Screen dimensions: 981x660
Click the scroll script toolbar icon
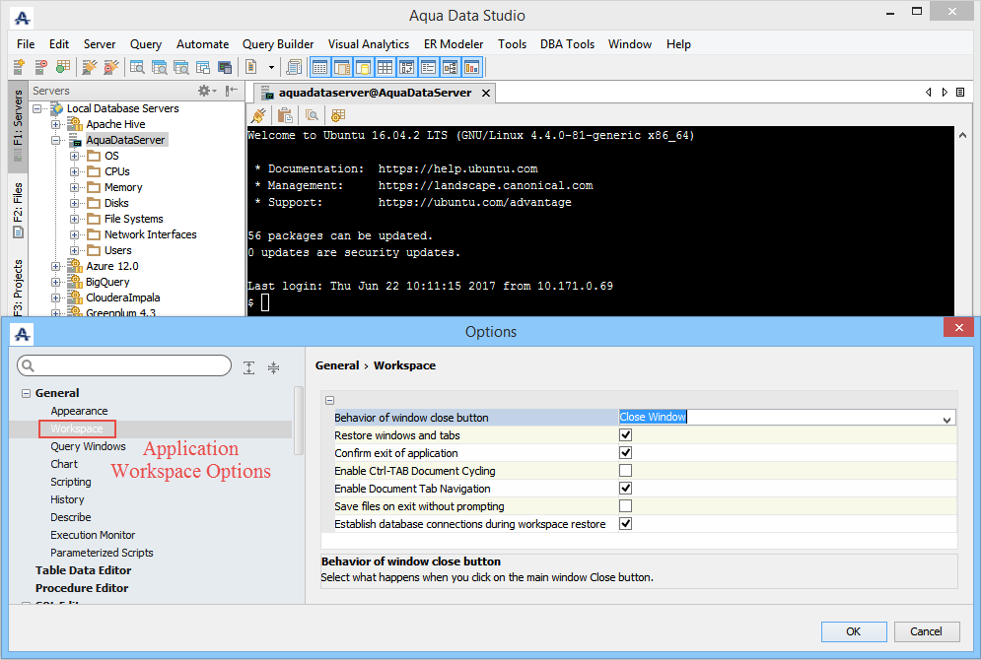pyautogui.click(x=294, y=66)
